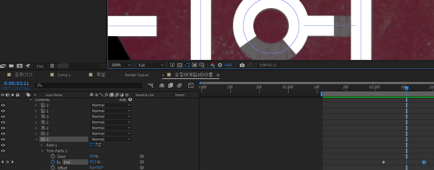Click preview time 0:00:02:11 in the viewer
The image size is (434, 170).
pos(268,65)
